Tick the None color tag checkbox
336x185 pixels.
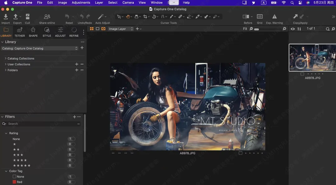coord(14,177)
